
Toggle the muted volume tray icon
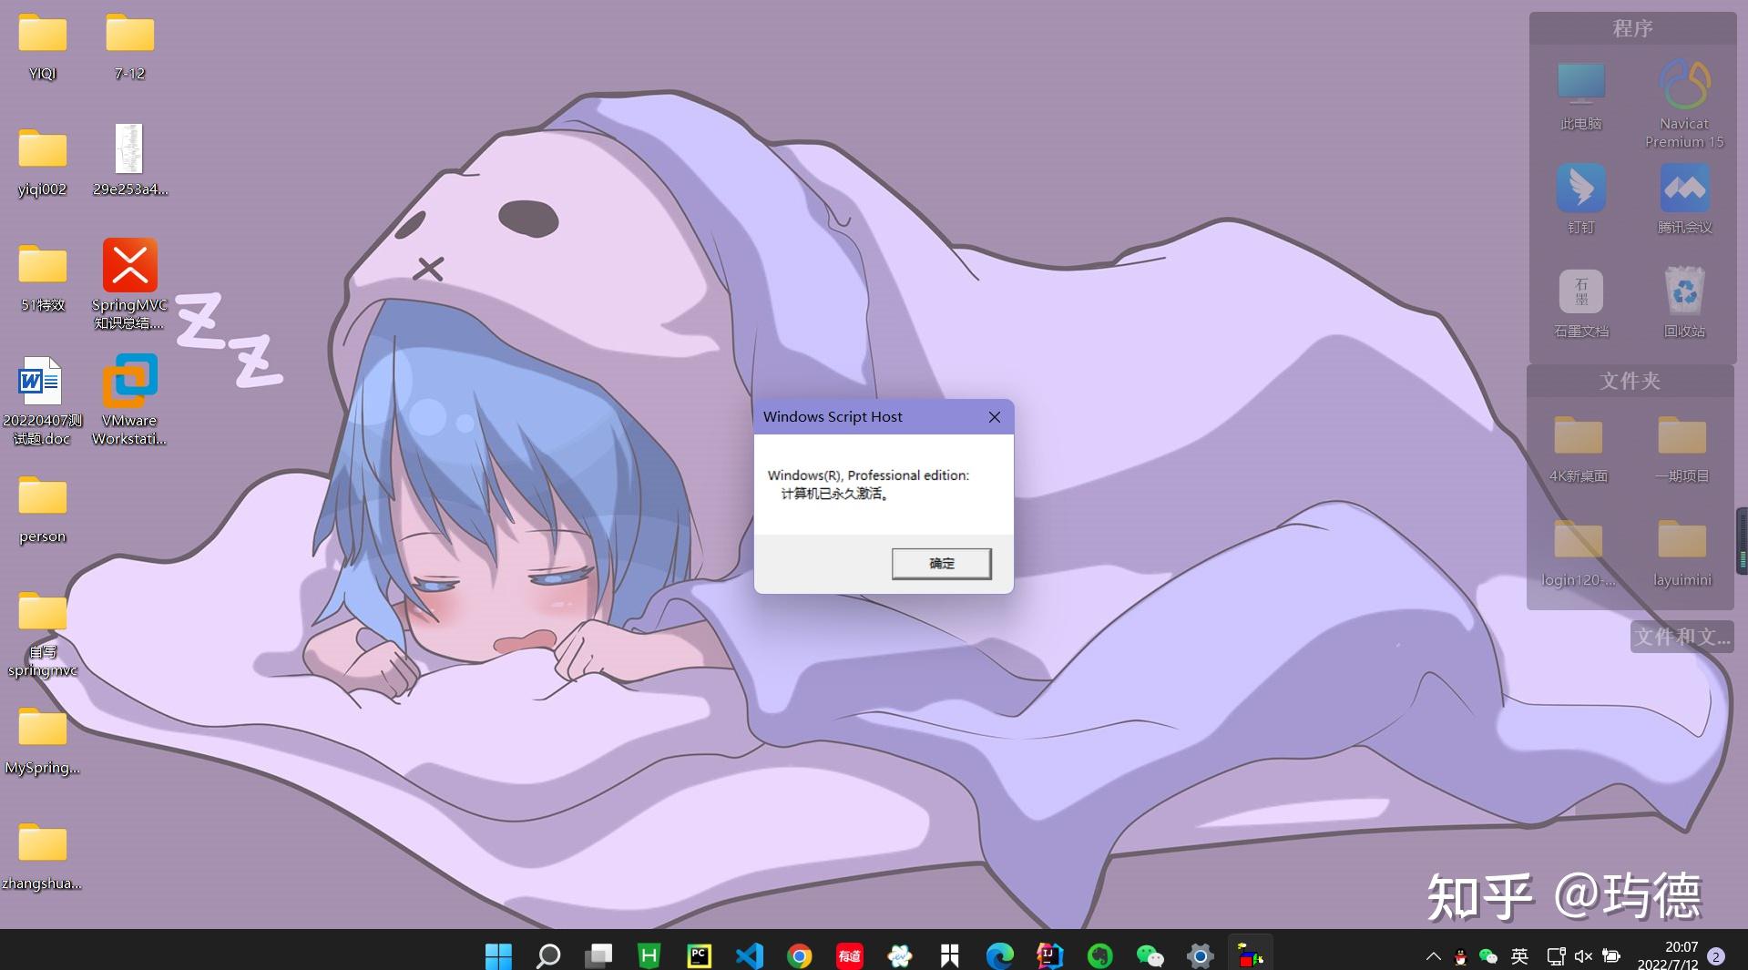coord(1583,956)
